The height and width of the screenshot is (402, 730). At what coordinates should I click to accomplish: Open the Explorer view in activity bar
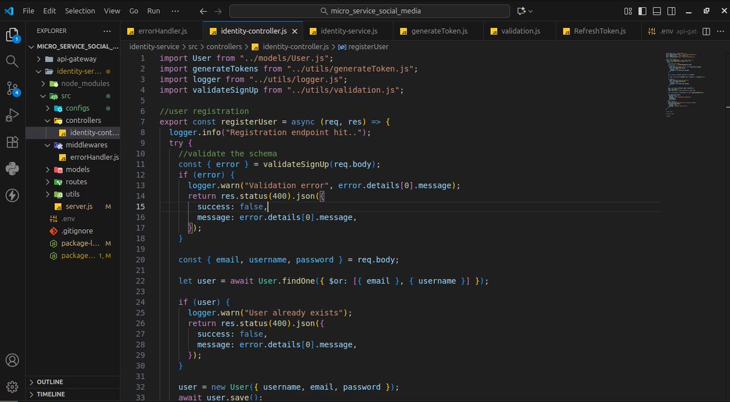pyautogui.click(x=12, y=35)
